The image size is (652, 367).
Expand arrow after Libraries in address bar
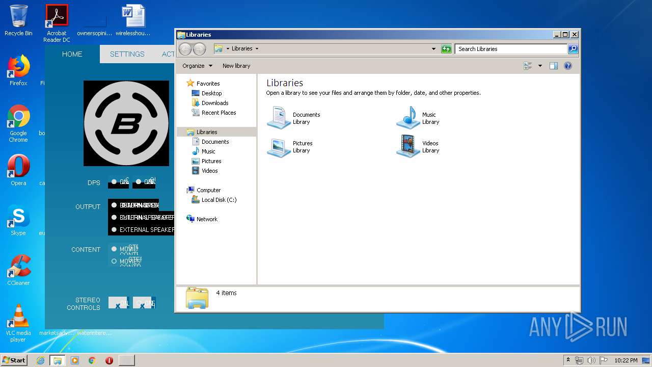(x=257, y=49)
